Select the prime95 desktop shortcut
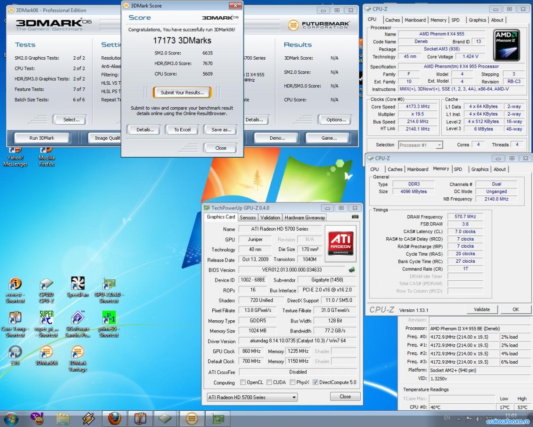 (x=109, y=324)
